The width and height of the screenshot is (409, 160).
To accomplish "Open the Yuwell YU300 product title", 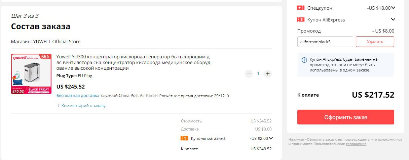I will coord(133,62).
